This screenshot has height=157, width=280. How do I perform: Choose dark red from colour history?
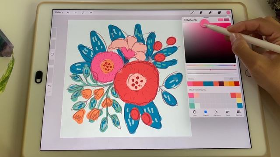pos(237,84)
